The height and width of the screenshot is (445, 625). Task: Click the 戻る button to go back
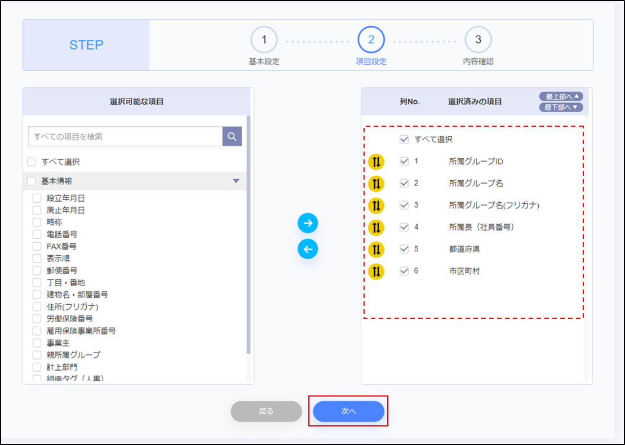266,411
